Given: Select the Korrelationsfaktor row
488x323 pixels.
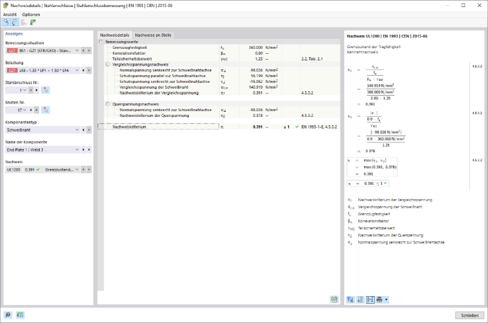Looking at the screenshot, I should pos(222,53).
